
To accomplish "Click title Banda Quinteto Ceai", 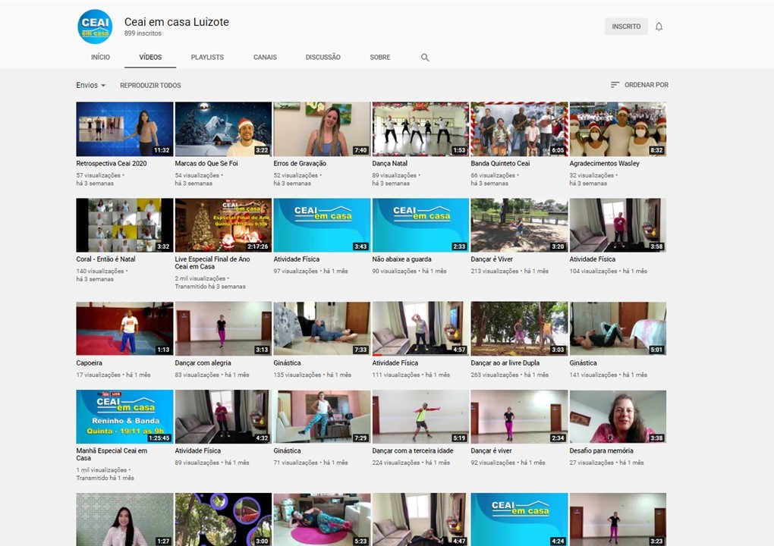I will point(501,163).
